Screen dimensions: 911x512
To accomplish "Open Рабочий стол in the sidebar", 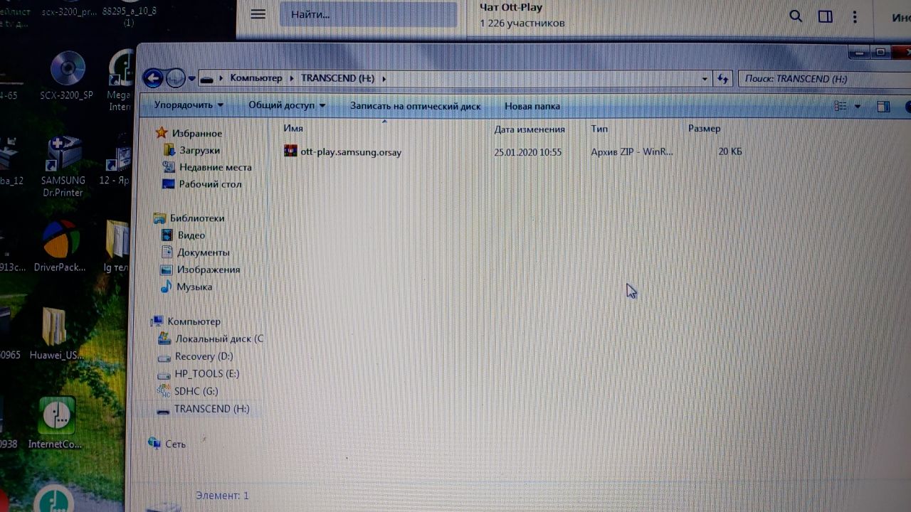I will pyautogui.click(x=210, y=184).
